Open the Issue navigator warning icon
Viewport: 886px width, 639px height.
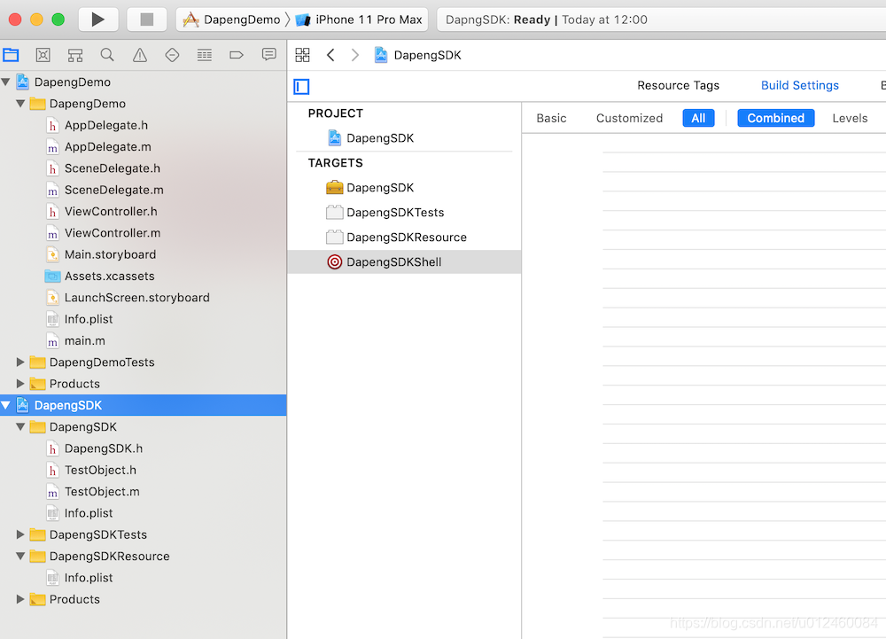coord(140,55)
